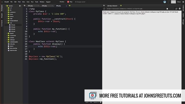Click the Preview button in top bar

tap(62, 2)
